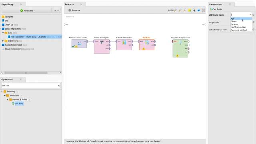This screenshot has width=256, height=144.
Task: Click info icon beside set additional roles
Action: point(254,30)
